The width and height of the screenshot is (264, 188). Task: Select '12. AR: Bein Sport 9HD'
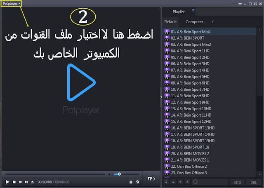click(210, 102)
